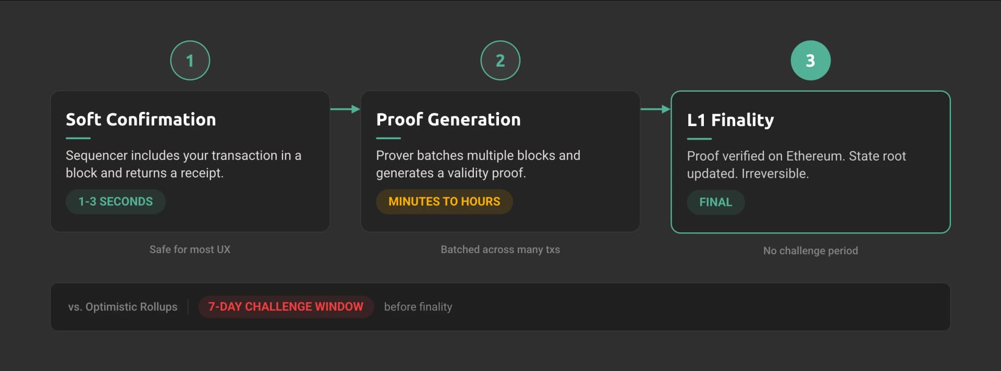The height and width of the screenshot is (371, 1001).
Task: Click the Sequencer description text in card one
Action: tap(184, 164)
